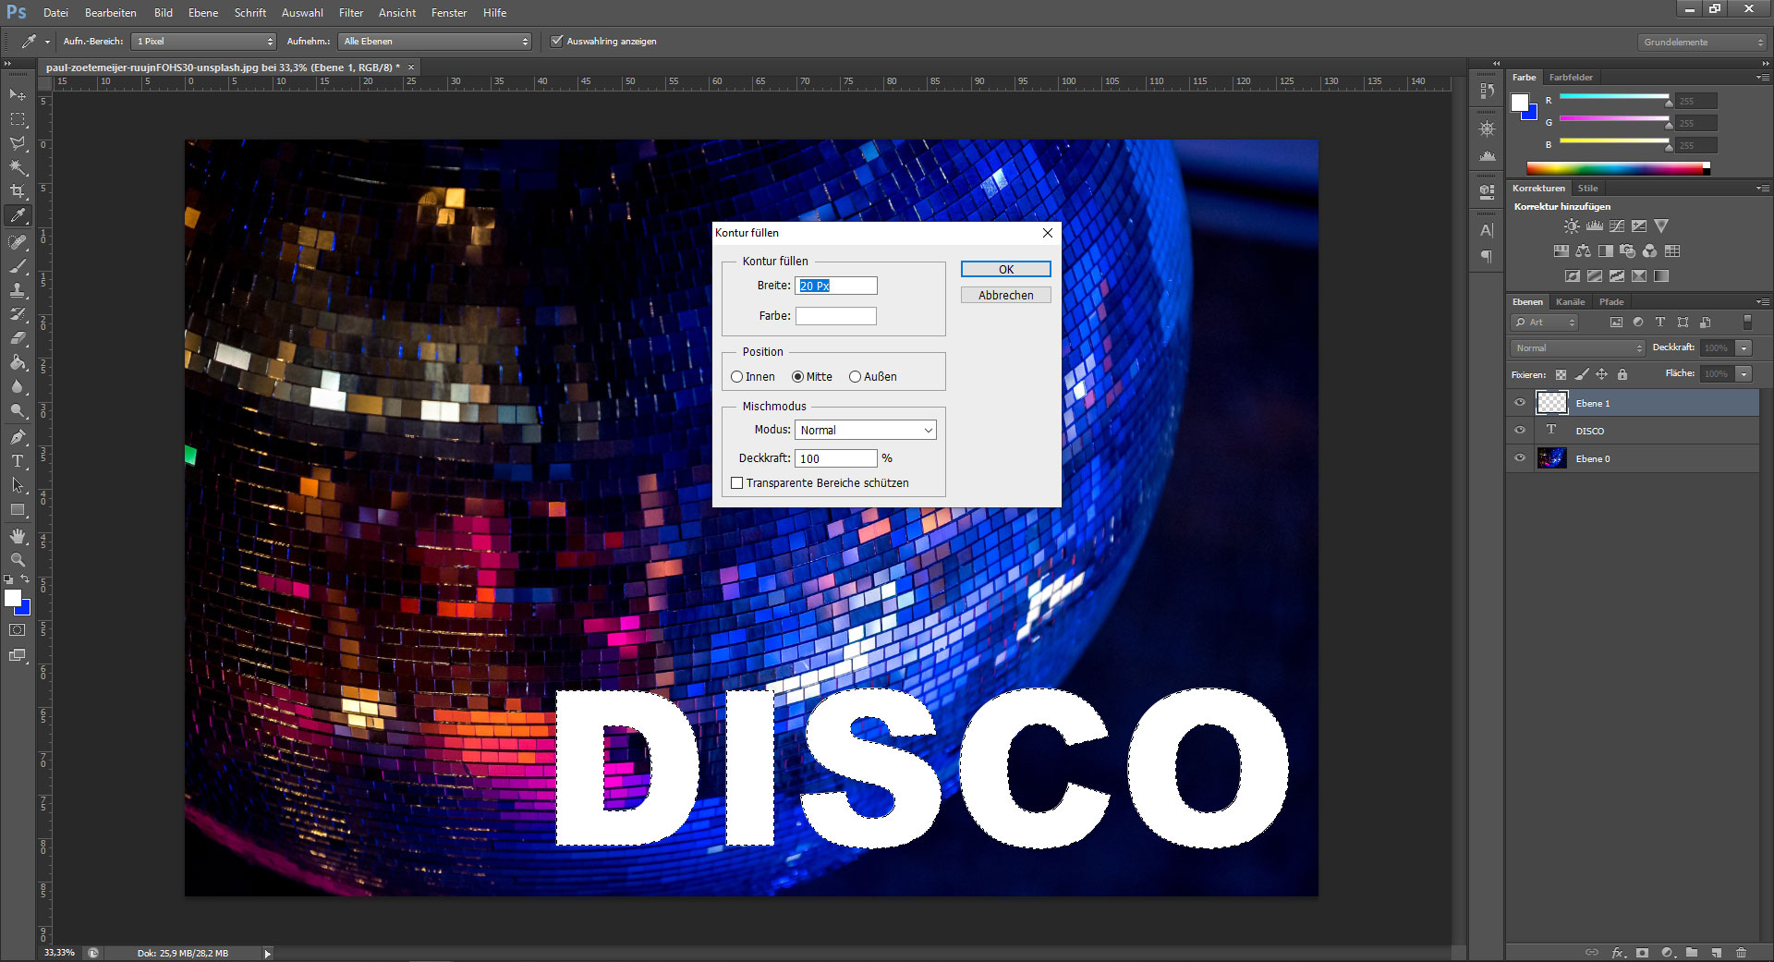This screenshot has height=962, width=1774.
Task: Click the trash icon to delete layer
Action: [x=1741, y=952]
